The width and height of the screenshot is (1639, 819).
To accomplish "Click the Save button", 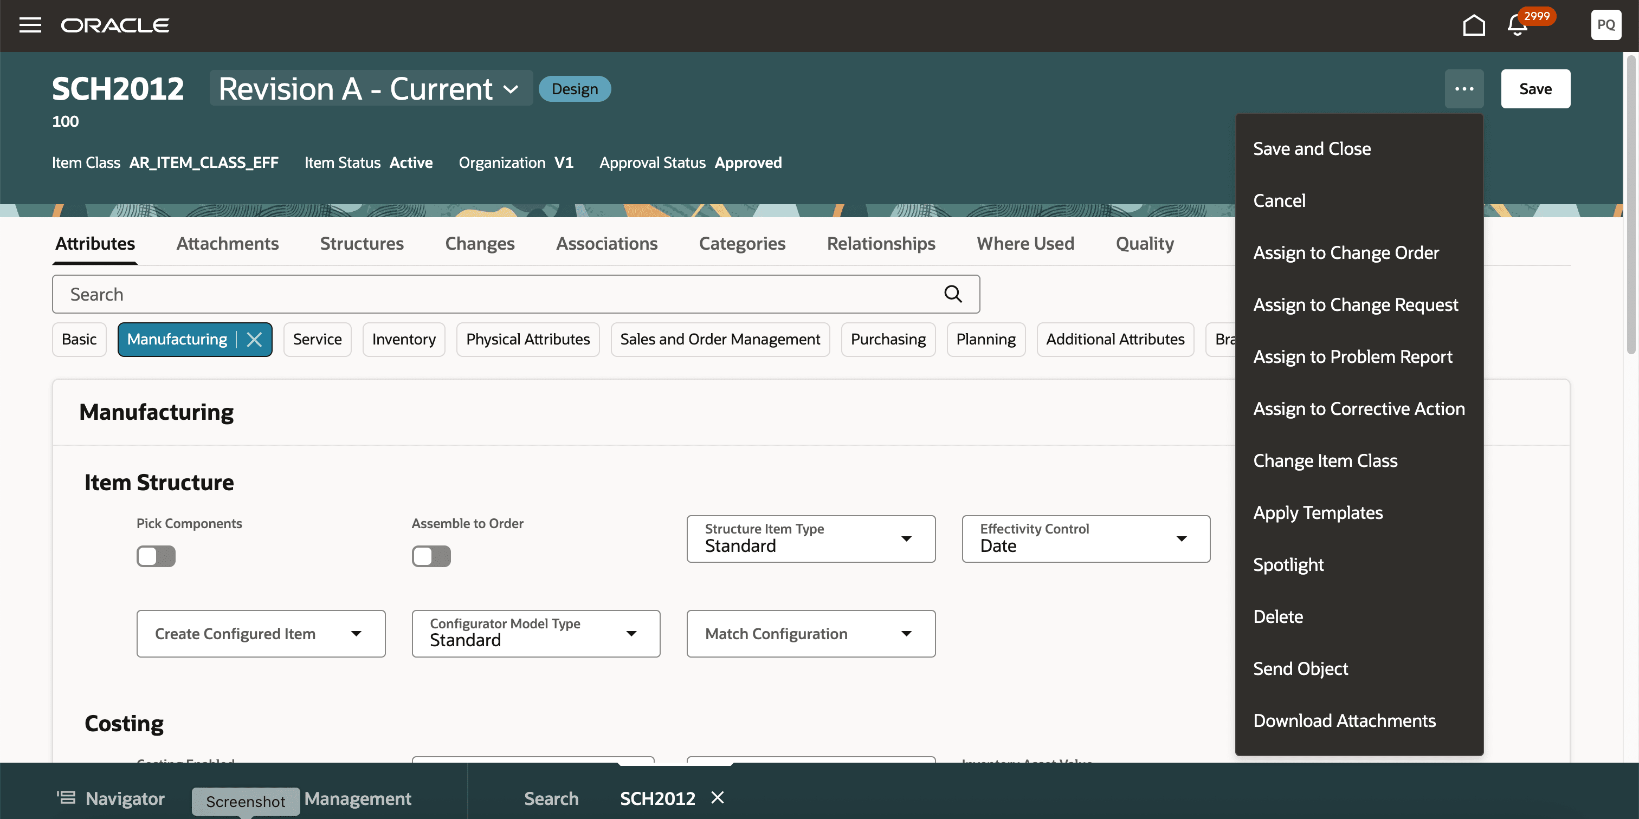I will click(1534, 89).
